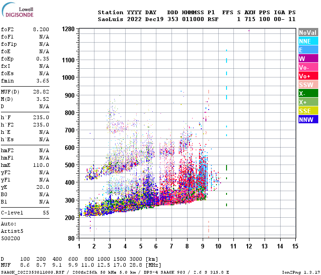Click the 011000 time value in header
321x275 pixels.
click(x=193, y=19)
